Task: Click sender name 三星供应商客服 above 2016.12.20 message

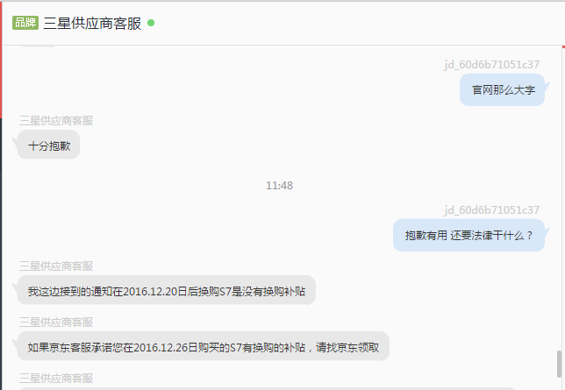Action: click(x=56, y=266)
